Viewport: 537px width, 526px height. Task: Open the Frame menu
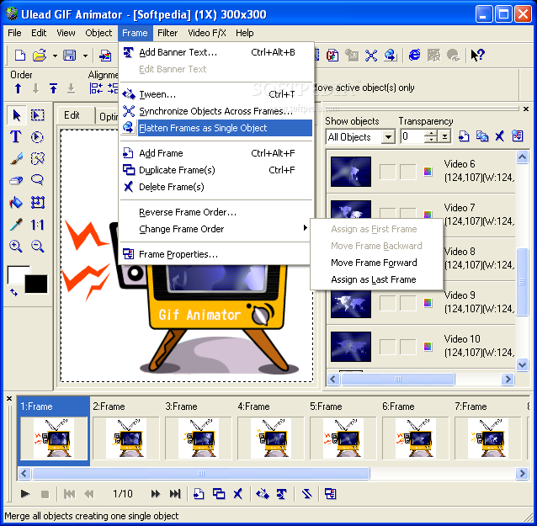click(x=135, y=33)
